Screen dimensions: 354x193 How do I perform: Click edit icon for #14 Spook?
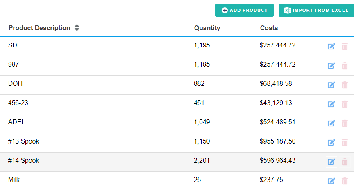coord(331,162)
